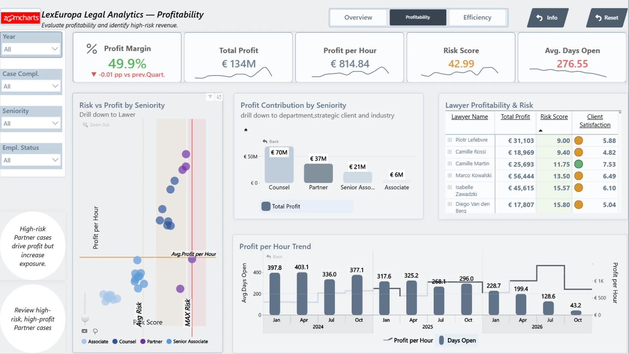Click the orange status dot for Marco Kowalski

click(x=579, y=176)
